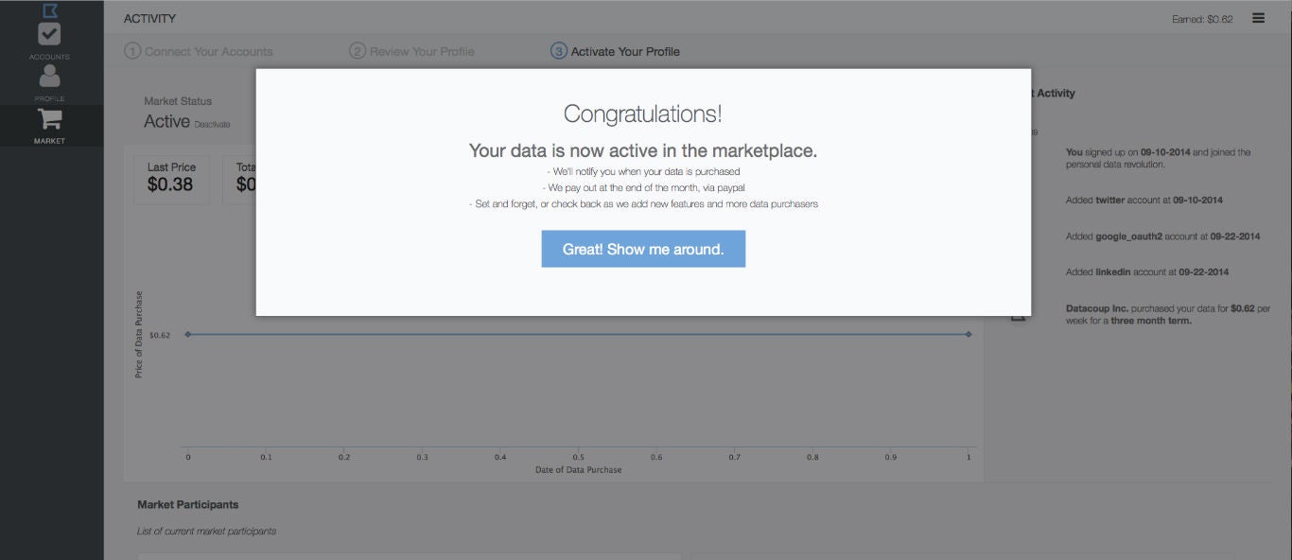This screenshot has height=560, width=1292.
Task: Click the step 2 circle icon
Action: click(358, 51)
